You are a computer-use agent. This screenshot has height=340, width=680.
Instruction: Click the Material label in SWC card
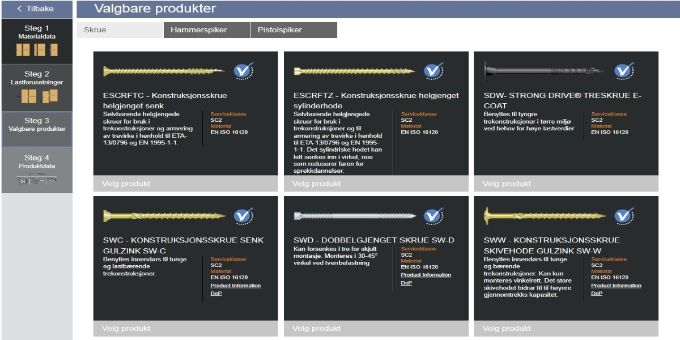tap(221, 271)
